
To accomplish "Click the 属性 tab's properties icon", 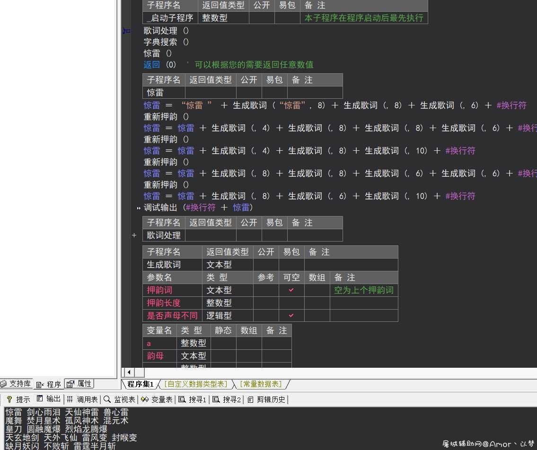I will (70, 384).
